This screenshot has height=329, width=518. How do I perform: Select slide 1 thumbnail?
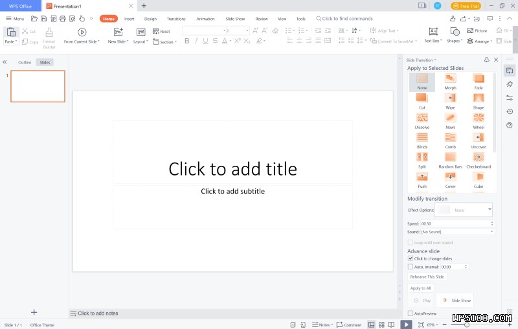coord(38,86)
